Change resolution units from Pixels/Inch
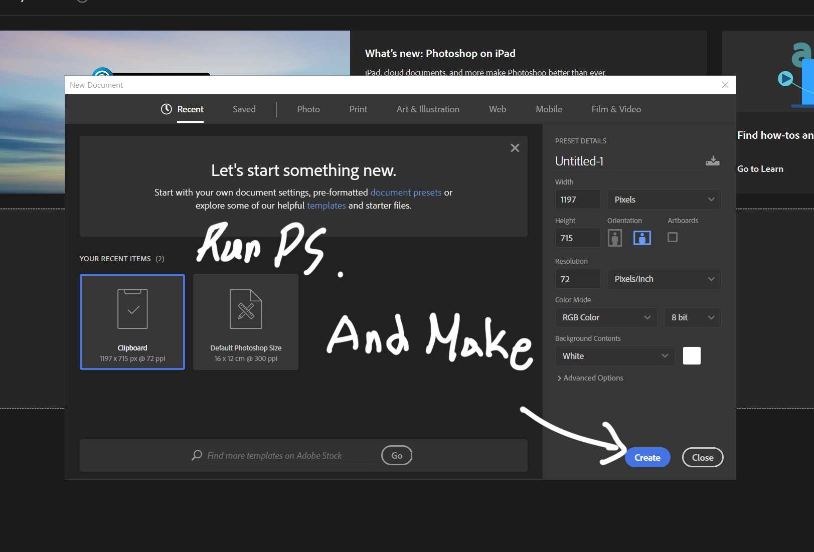The height and width of the screenshot is (552, 814). tap(664, 279)
